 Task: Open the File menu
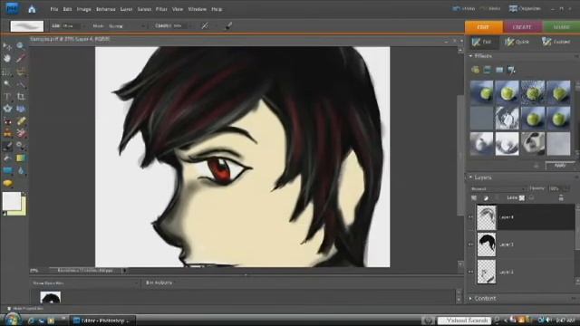pos(54,9)
